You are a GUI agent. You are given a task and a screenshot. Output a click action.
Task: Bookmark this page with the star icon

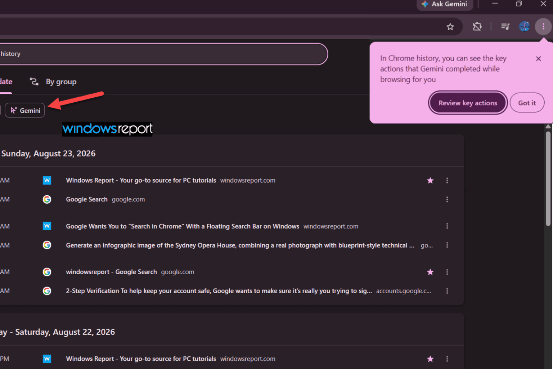tap(450, 27)
